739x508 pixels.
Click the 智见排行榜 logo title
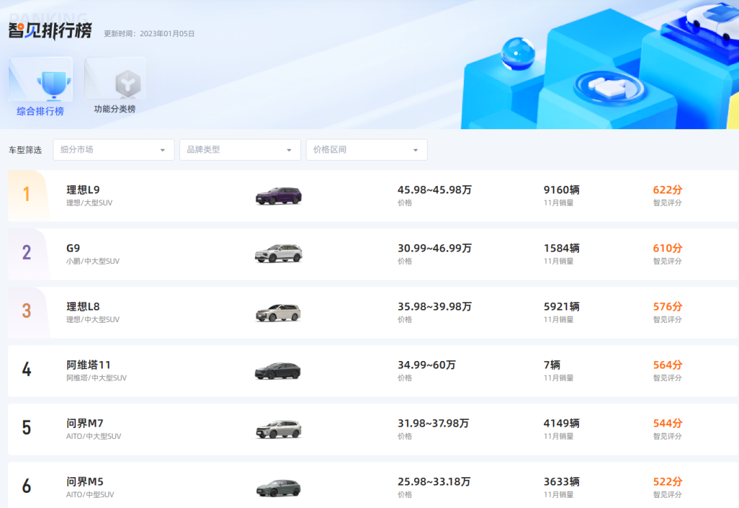50,31
